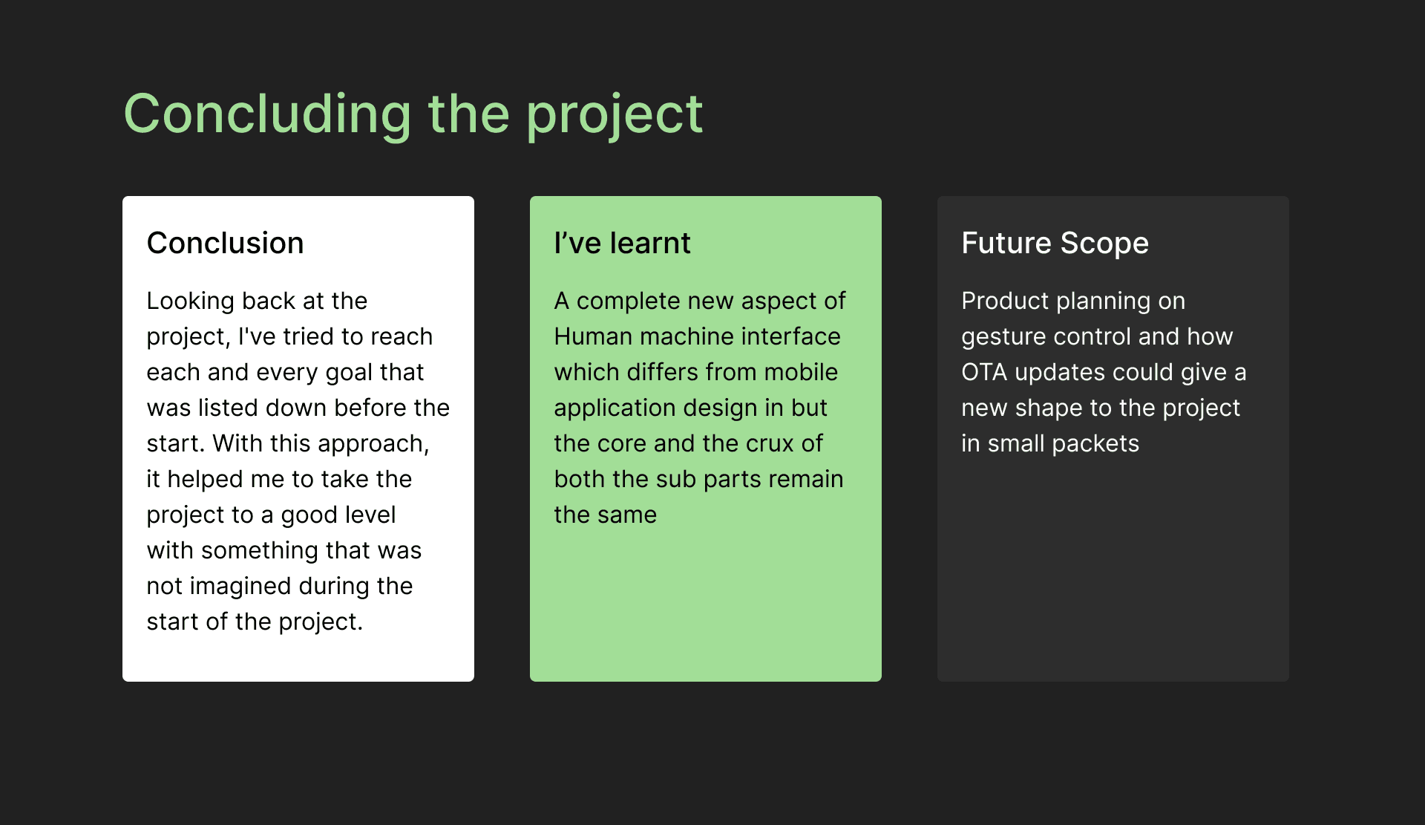Click the 'I've learnt' heading text

[x=622, y=243]
